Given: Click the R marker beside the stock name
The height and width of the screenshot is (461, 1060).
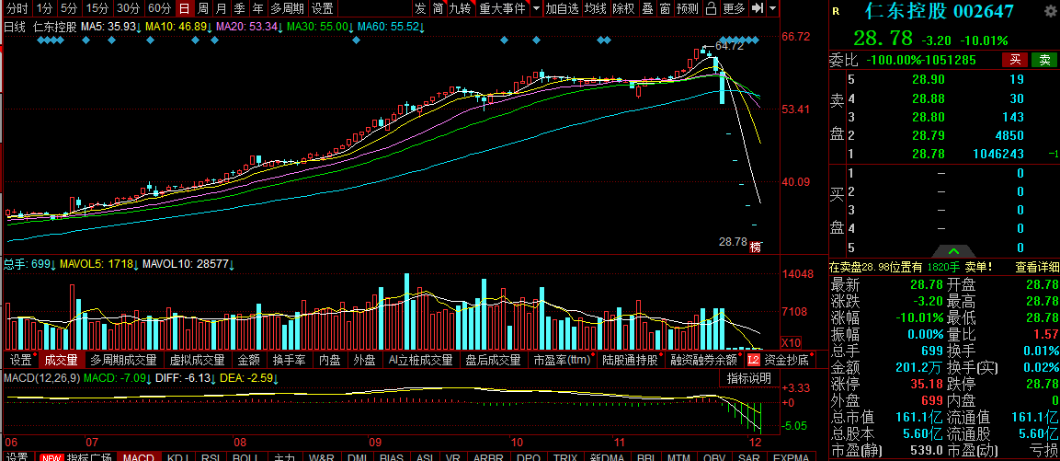Looking at the screenshot, I should (835, 12).
